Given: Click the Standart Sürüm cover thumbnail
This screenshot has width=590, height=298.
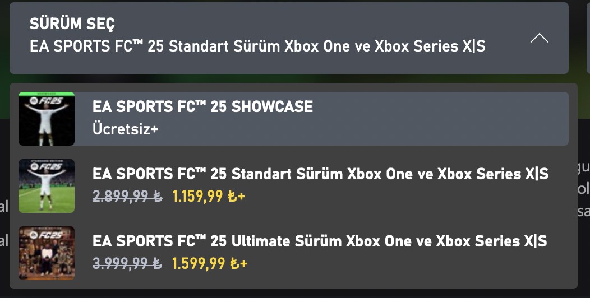Looking at the screenshot, I should [x=47, y=186].
